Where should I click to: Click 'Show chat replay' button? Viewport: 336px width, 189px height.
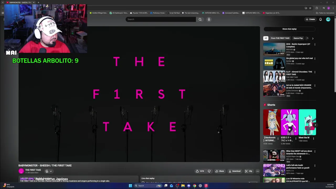click(289, 29)
